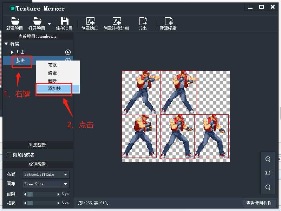This screenshot has height=211, width=281.
Task: Choose 删除 from the context menu
Action: point(52,81)
